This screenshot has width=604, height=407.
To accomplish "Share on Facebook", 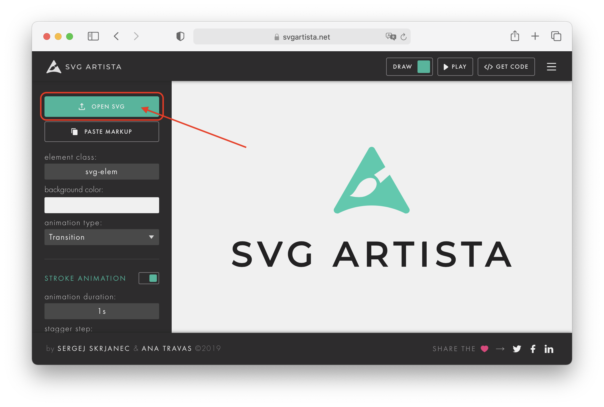I will pos(533,349).
